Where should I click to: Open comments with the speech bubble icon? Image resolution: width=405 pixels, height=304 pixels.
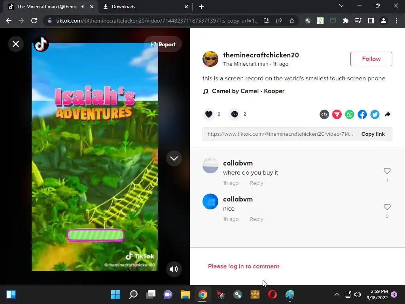(x=234, y=114)
